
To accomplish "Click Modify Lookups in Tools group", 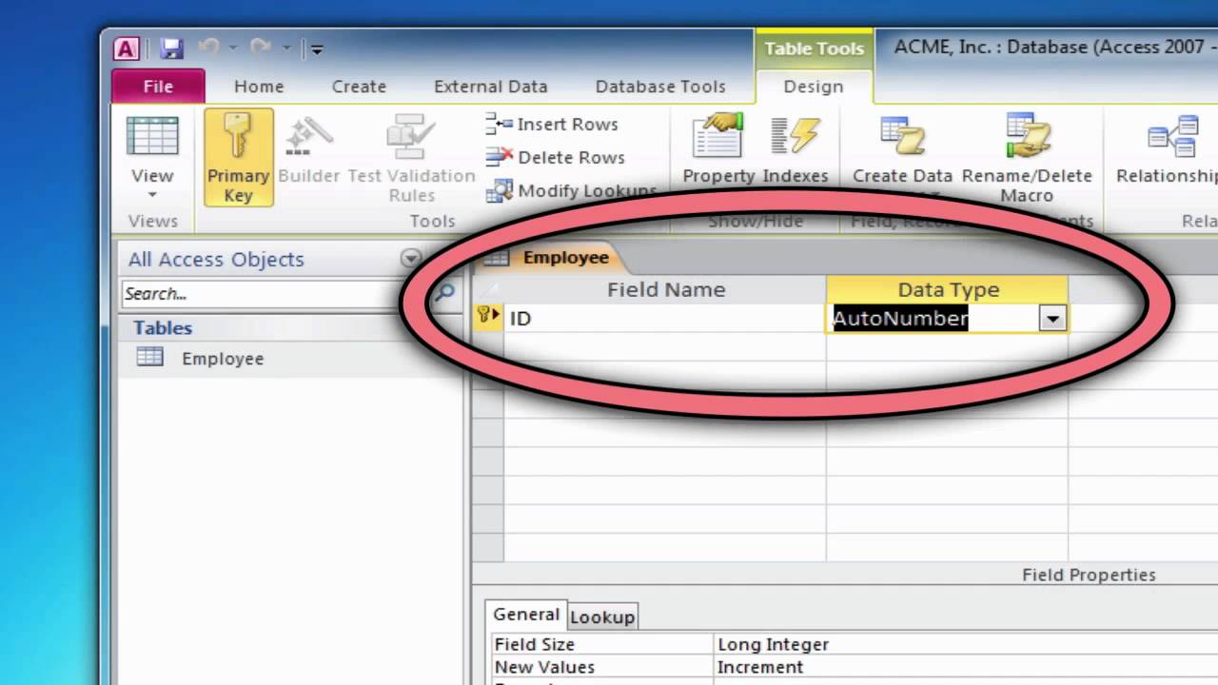I will (x=571, y=190).
